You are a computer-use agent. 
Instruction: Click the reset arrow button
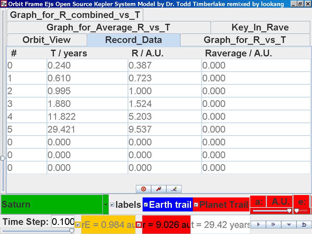[x=303, y=225]
